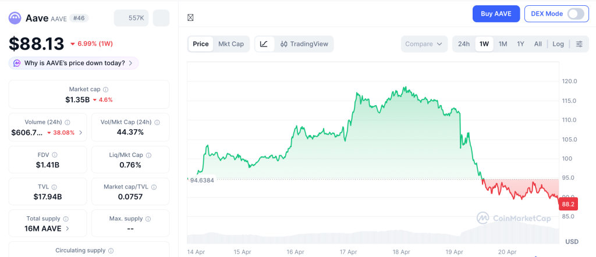Viewport: 596px width, 257px height.
Task: Open the TradingView candlestick chart
Action: click(x=304, y=44)
